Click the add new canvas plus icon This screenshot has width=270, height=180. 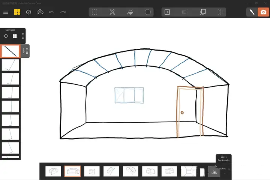pos(167,12)
